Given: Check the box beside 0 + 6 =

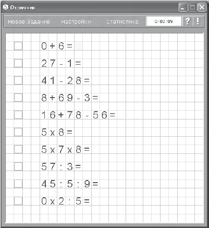Looking at the screenshot, I should pos(18,46).
